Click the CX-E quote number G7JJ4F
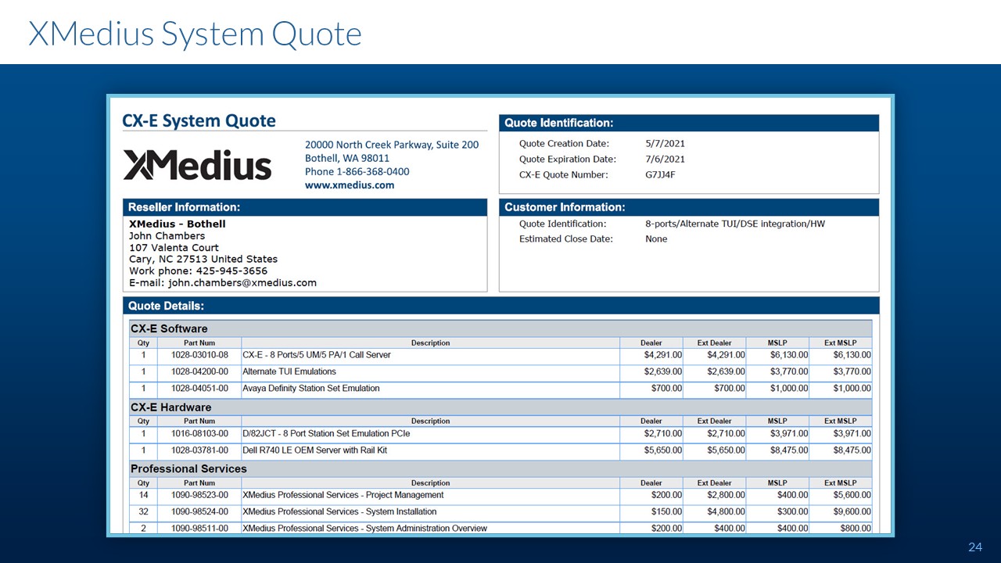This screenshot has height=563, width=1001. [x=659, y=174]
